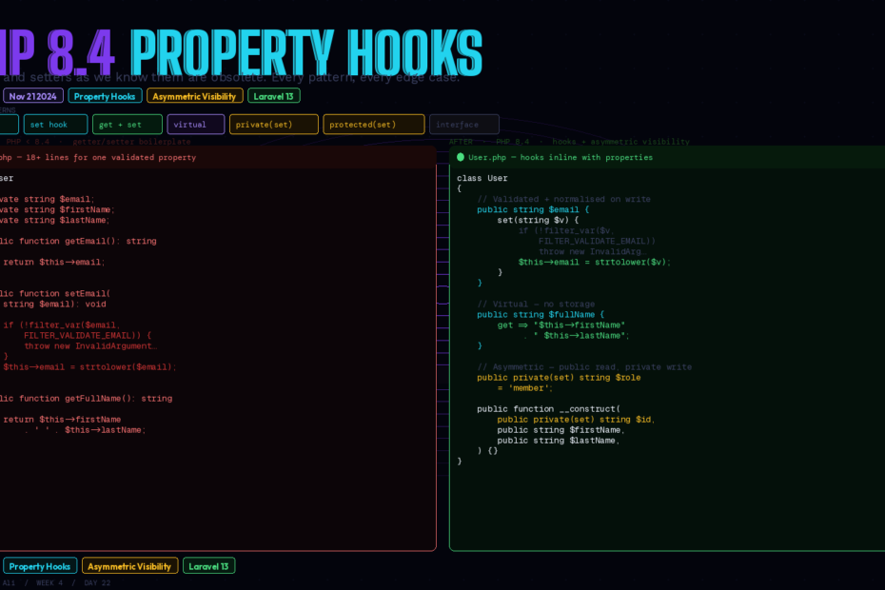Open the Laravel 13 tag below the headline
Viewport: 885px width, 590px height.
click(274, 96)
